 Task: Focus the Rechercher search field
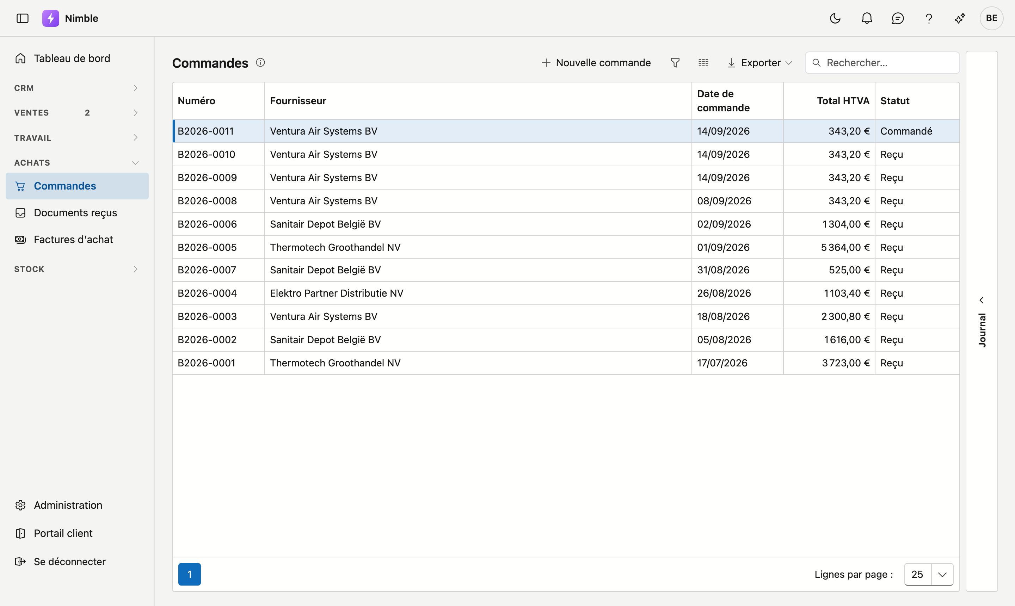point(882,62)
